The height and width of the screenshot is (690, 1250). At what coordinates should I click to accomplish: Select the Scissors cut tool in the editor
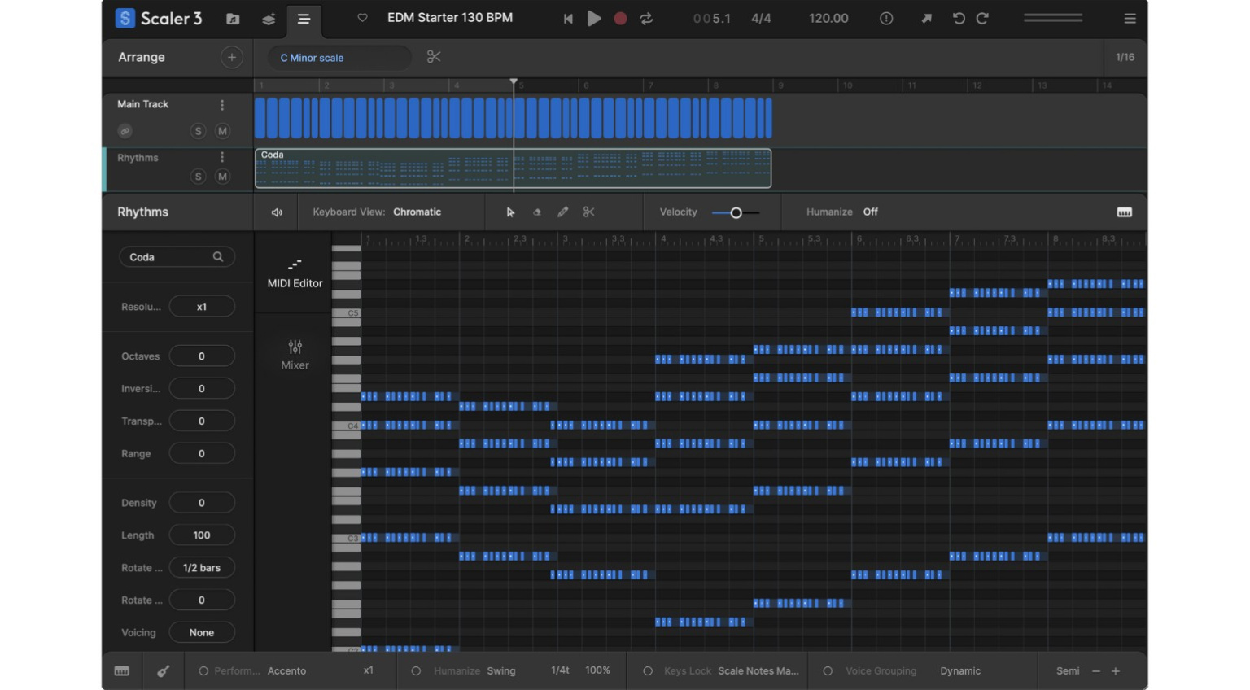(588, 212)
